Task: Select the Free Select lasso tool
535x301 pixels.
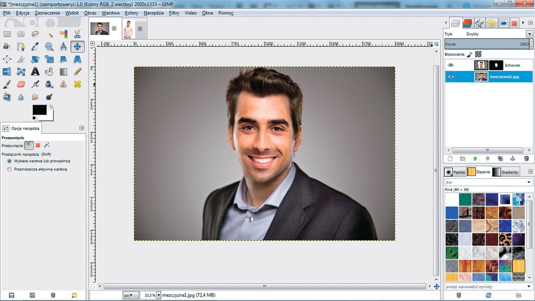Action: 35,34
